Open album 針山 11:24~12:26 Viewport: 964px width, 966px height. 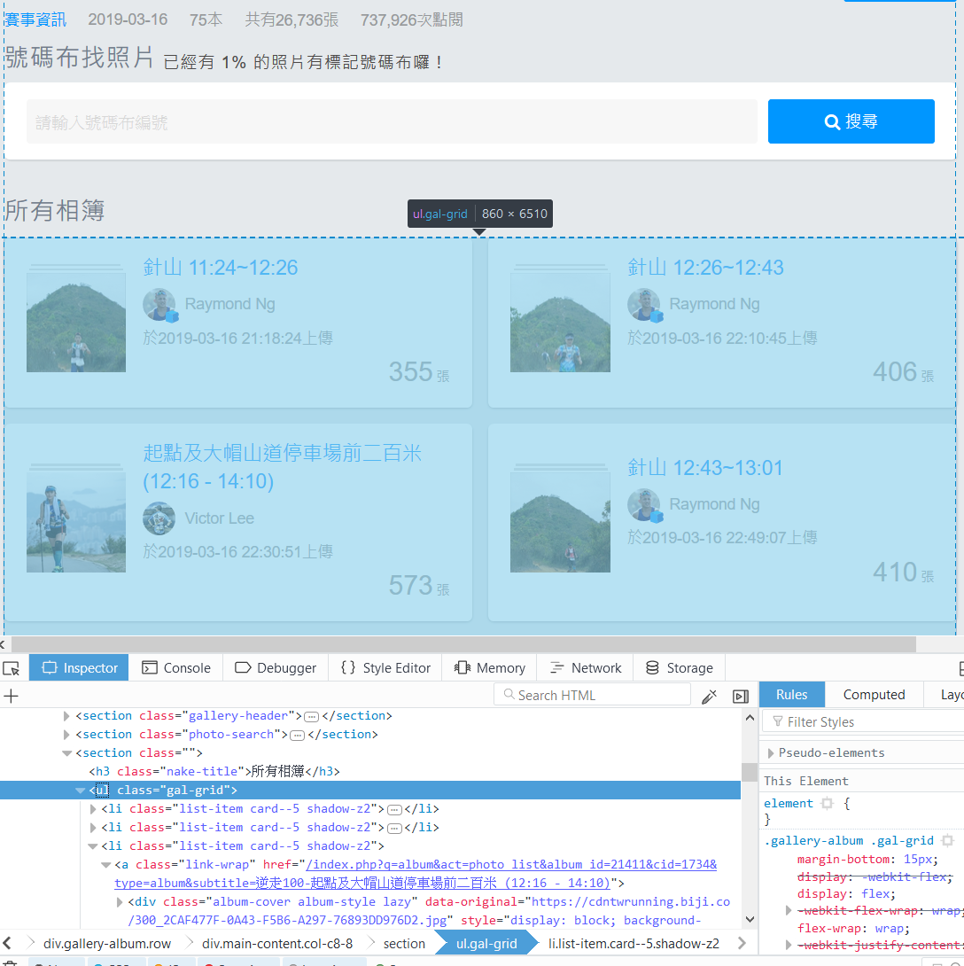click(221, 268)
